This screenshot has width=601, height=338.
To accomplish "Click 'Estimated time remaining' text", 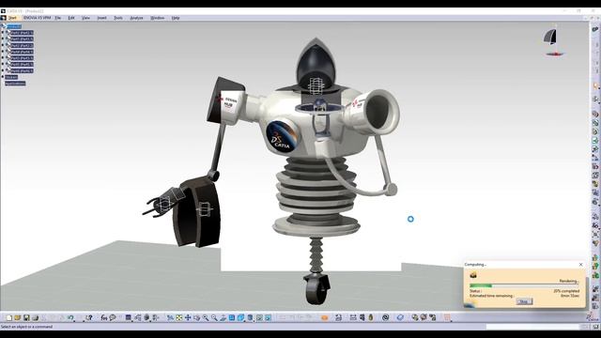I will point(492,296).
